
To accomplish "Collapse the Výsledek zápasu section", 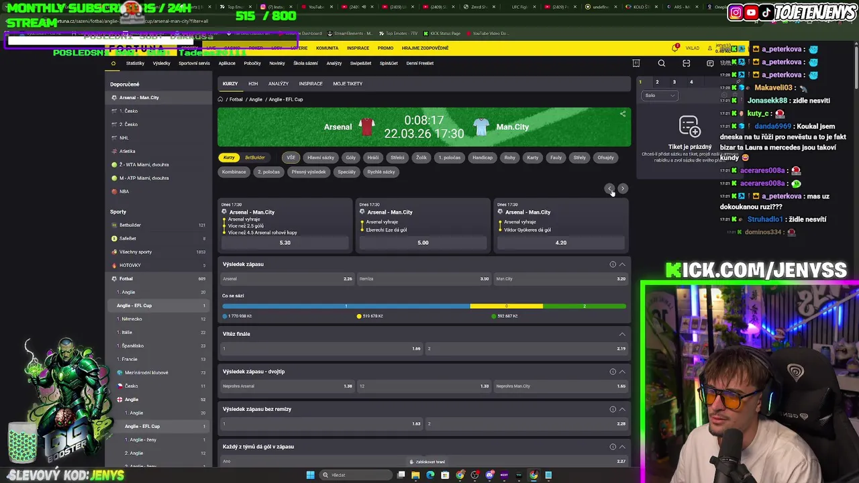I will pos(622,264).
